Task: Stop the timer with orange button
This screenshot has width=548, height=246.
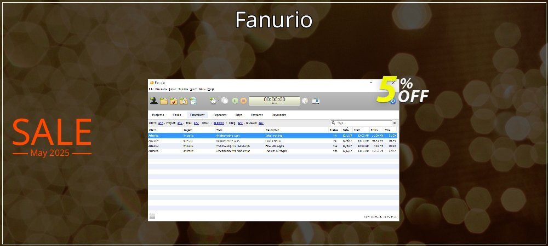Action: click(x=244, y=101)
